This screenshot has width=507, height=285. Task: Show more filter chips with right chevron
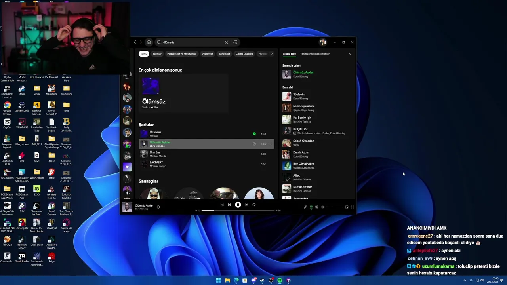tap(271, 54)
